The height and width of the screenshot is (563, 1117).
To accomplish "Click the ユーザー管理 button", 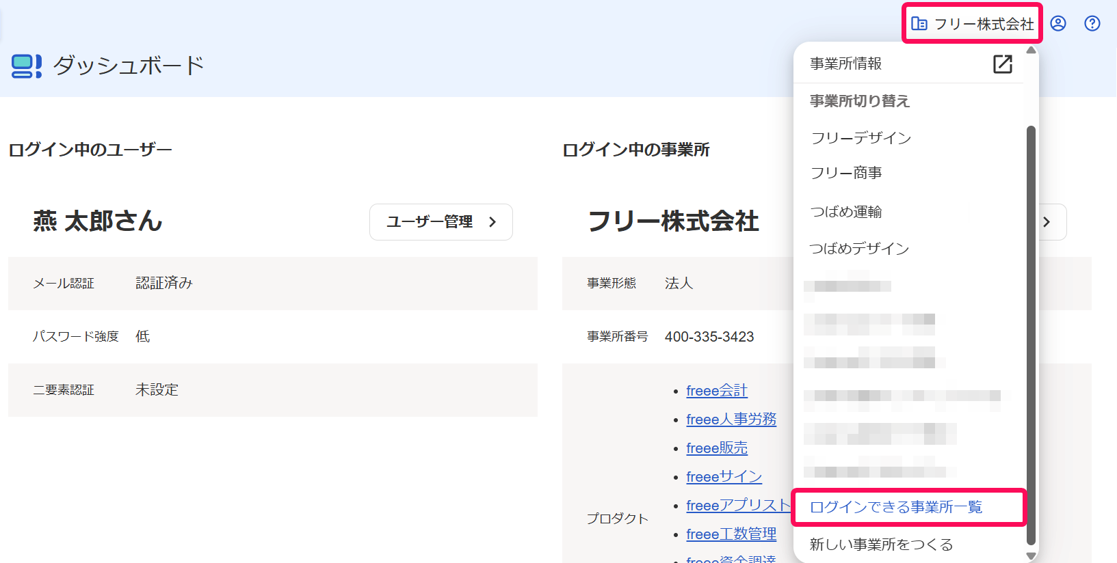I will coord(441,222).
